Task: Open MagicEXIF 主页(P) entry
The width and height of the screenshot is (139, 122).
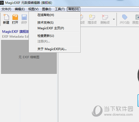Action: pos(55,28)
